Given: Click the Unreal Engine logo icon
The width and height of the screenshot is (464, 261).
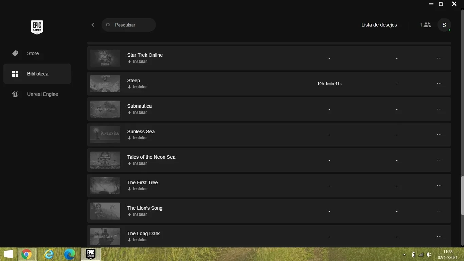Looking at the screenshot, I should click(15, 94).
